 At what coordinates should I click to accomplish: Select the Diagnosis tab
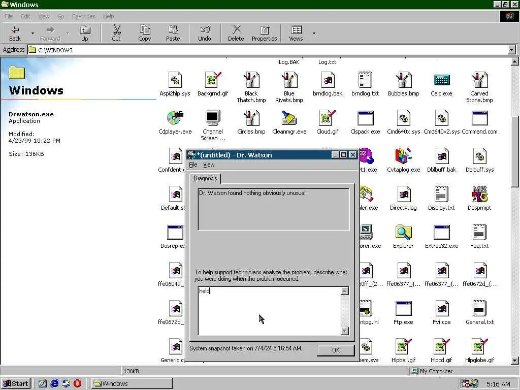coord(205,178)
